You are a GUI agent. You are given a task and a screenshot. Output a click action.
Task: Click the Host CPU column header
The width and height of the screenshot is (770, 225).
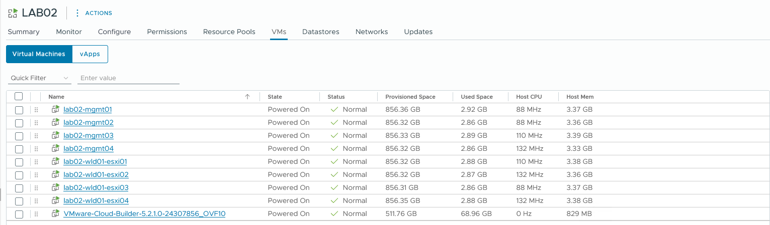pos(529,97)
